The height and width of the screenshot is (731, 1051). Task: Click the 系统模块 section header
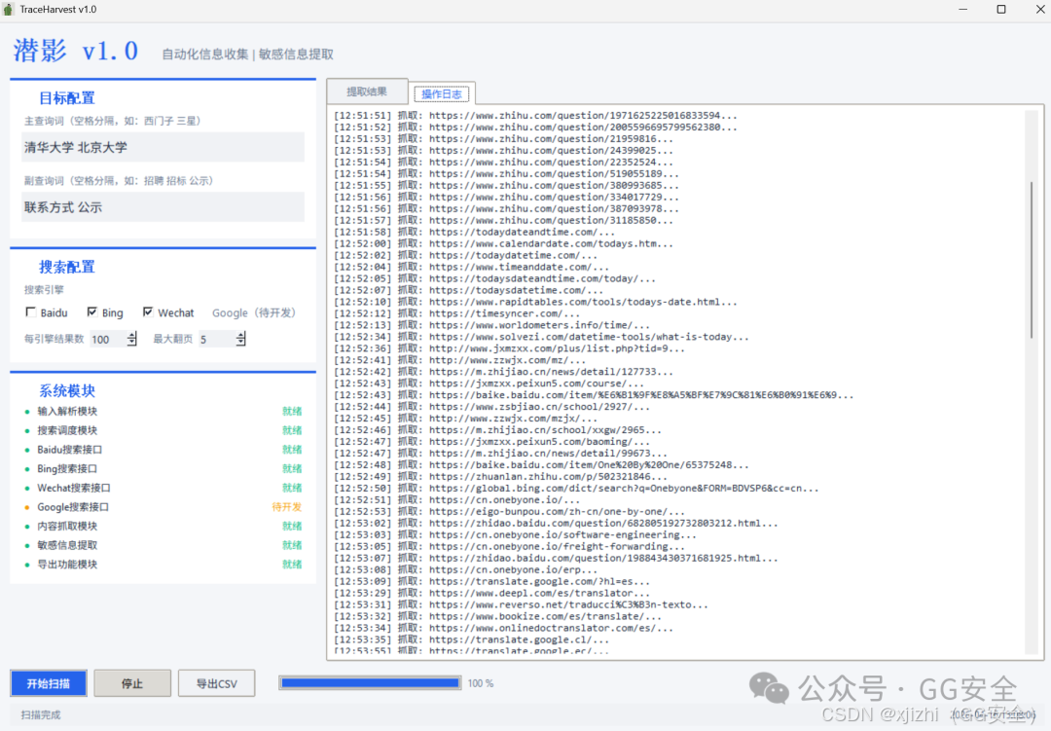coord(67,391)
